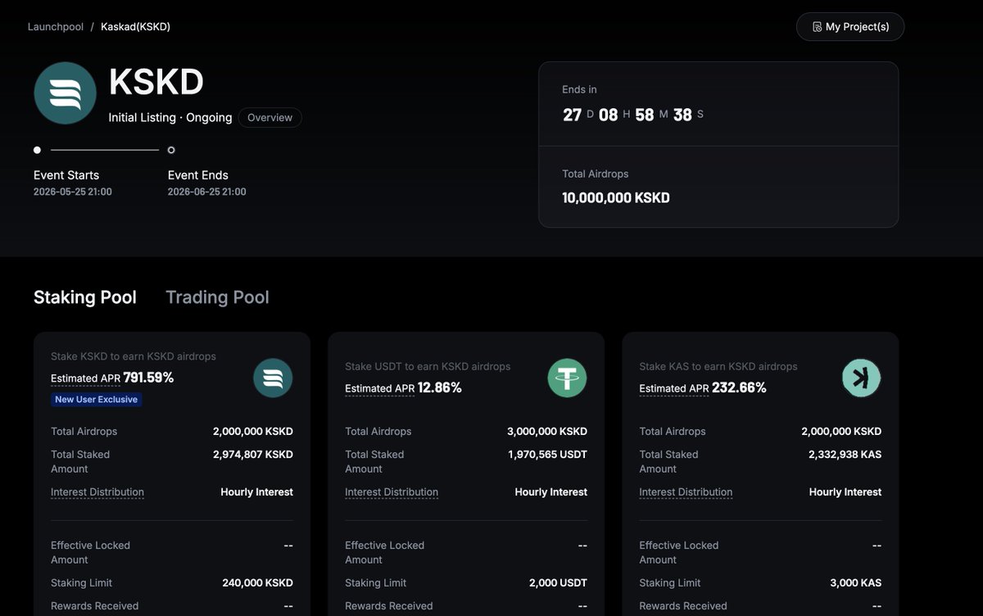Click the Event Starts timeline dot
The width and height of the screenshot is (983, 616).
click(x=37, y=150)
